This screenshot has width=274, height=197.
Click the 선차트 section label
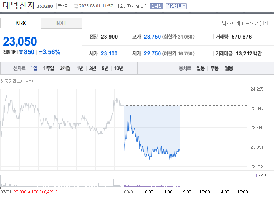tap(20, 68)
